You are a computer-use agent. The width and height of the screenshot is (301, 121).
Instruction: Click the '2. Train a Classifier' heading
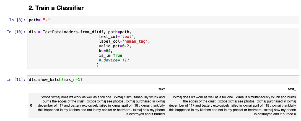(x=56, y=8)
